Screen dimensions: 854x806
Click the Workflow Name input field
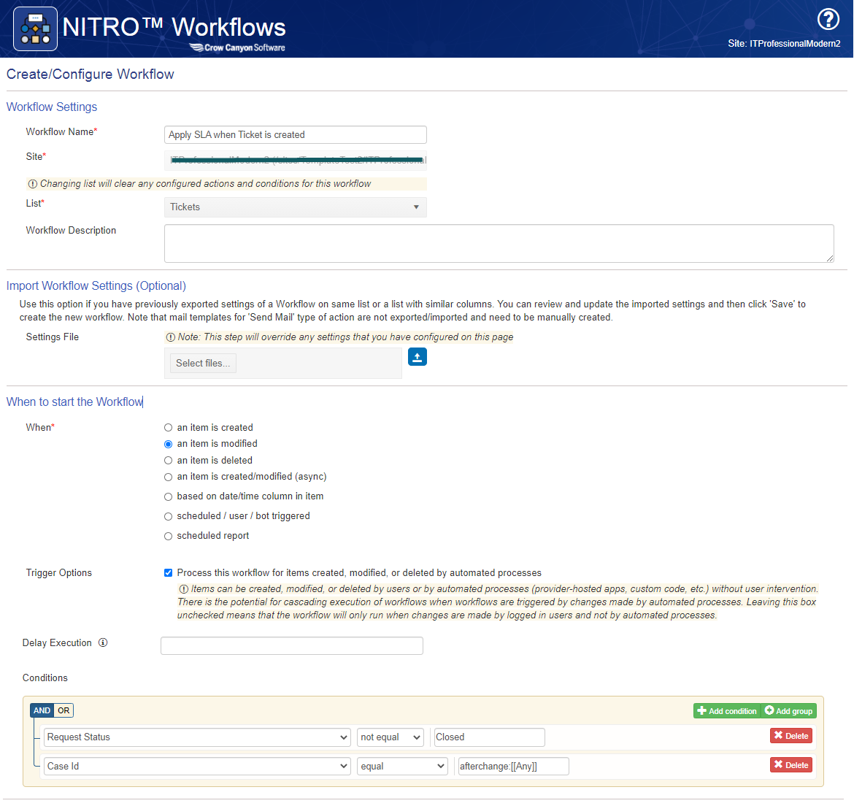[295, 134]
